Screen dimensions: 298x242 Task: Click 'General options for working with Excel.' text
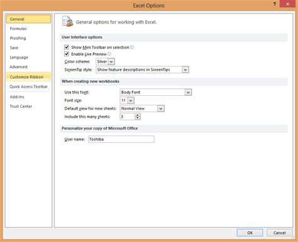point(116,22)
